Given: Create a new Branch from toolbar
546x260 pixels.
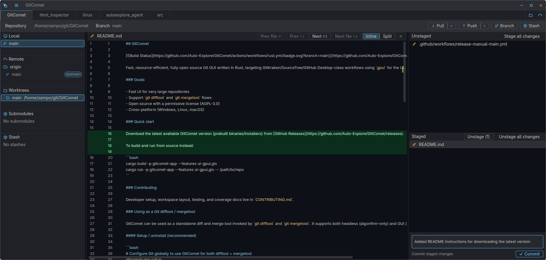Looking at the screenshot, I should [505, 26].
